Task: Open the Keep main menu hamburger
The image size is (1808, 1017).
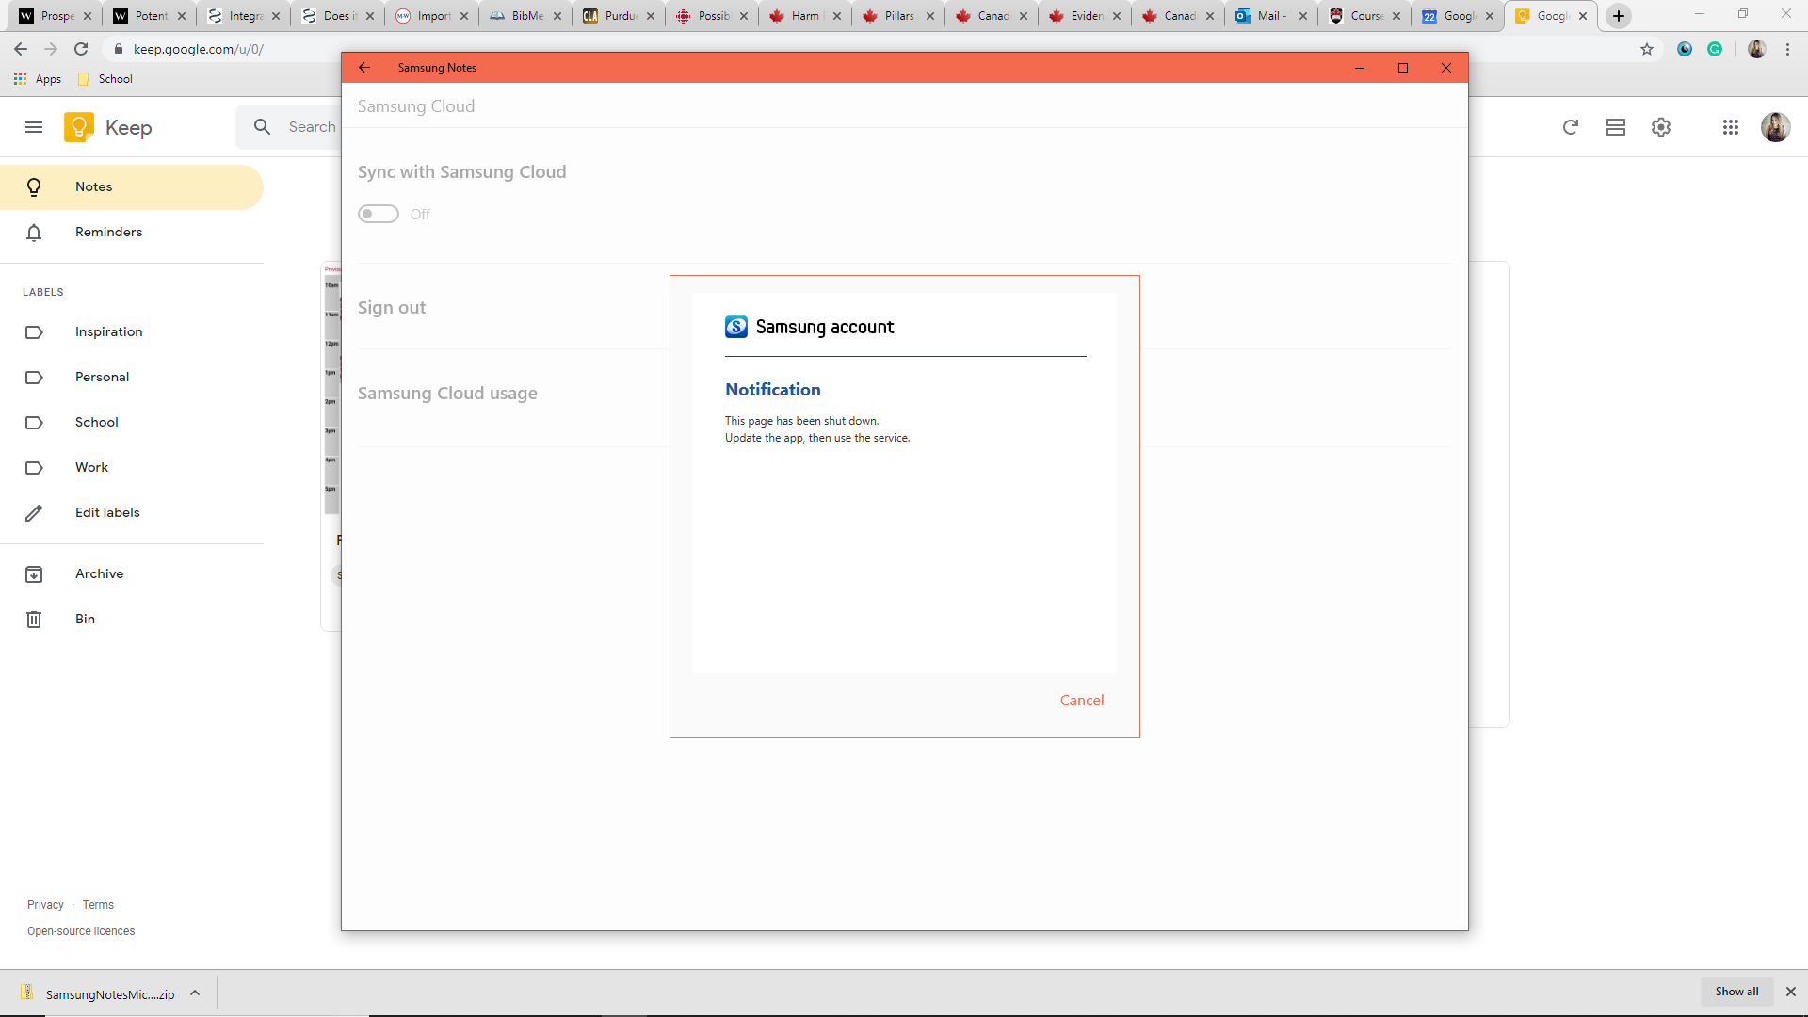Action: pos(34,127)
